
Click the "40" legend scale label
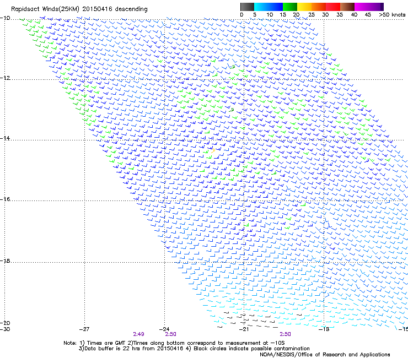pos(354,14)
